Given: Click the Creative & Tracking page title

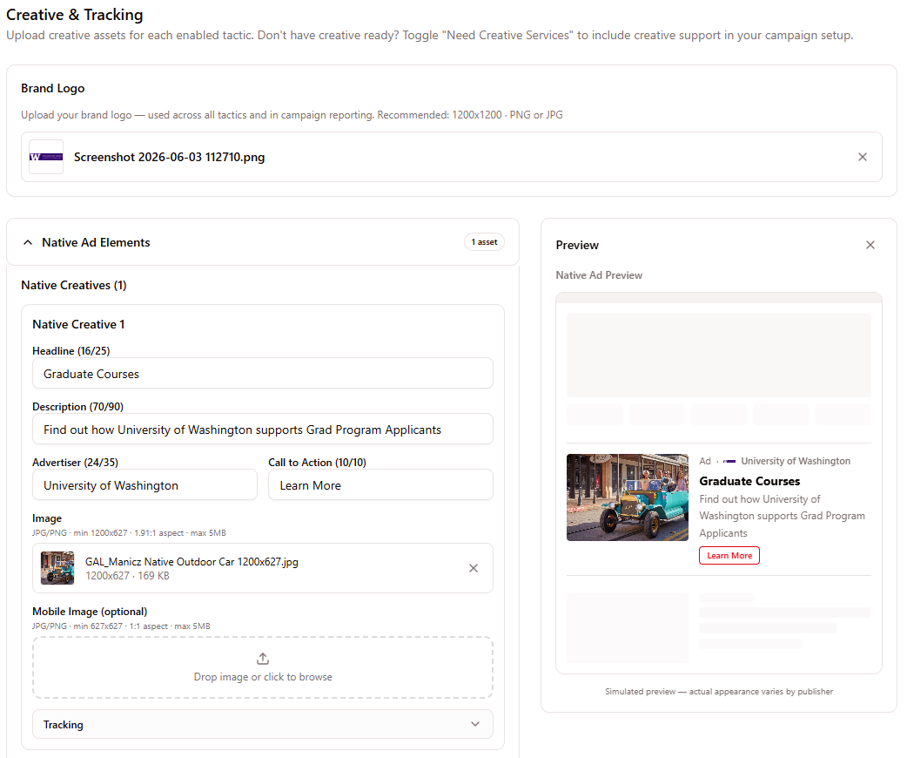Looking at the screenshot, I should 75,15.
